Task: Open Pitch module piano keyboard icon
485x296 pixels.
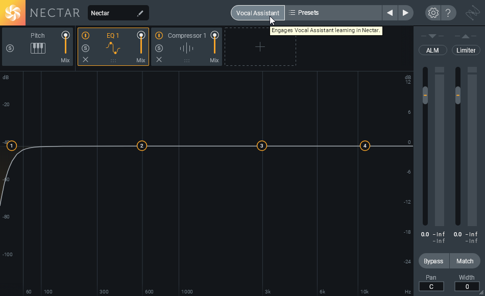Action: (x=38, y=48)
